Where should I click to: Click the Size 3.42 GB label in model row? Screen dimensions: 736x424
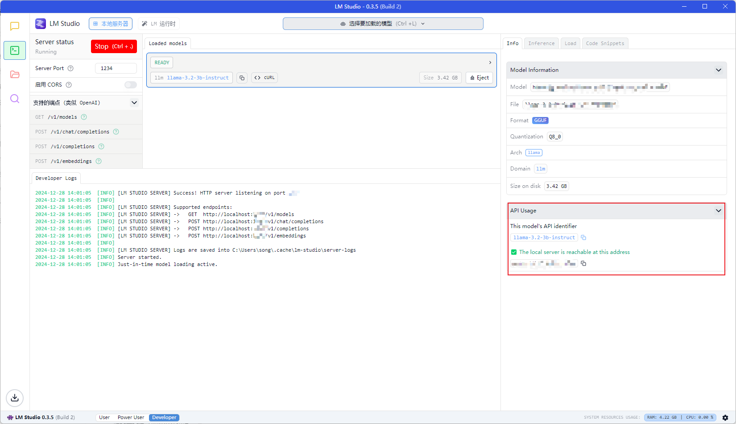coord(440,78)
